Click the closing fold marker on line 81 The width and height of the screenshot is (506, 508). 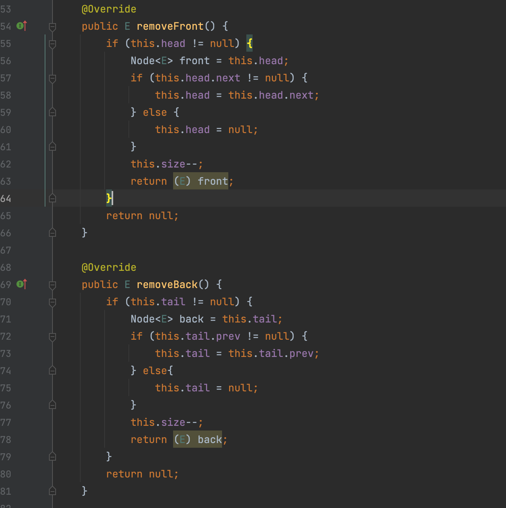pyautogui.click(x=52, y=491)
